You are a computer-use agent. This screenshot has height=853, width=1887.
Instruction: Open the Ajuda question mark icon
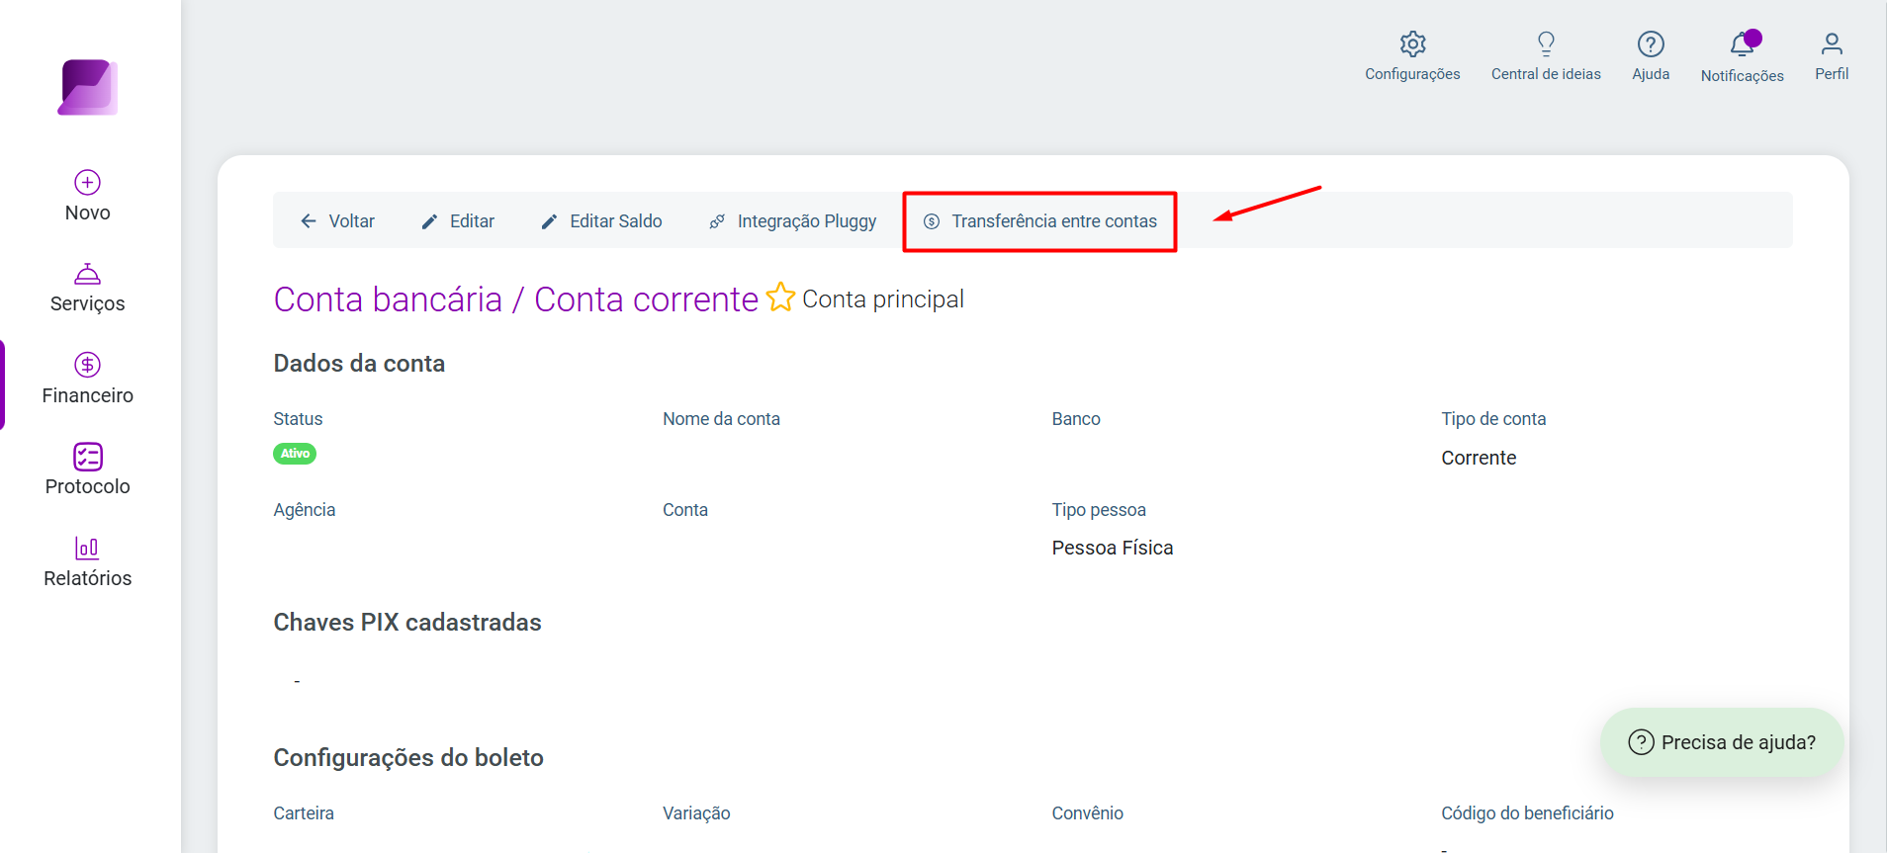[x=1651, y=43]
